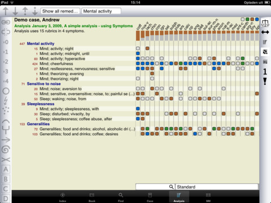The image size is (271, 203).
Task: Click the blue color legend square
Action: pos(257,19)
